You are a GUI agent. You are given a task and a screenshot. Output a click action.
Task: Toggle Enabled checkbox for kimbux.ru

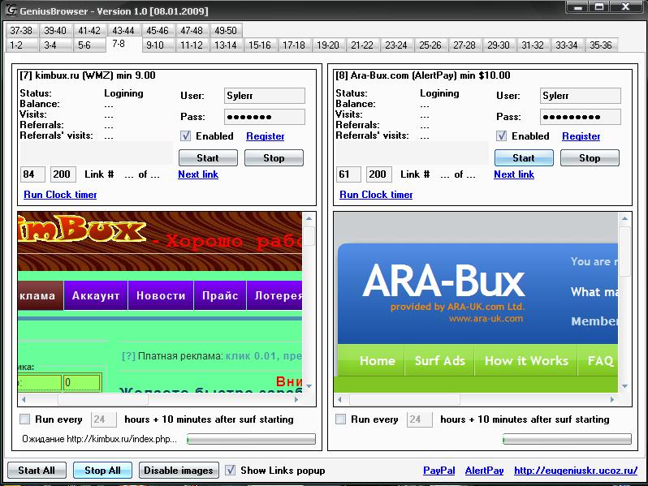(x=186, y=135)
